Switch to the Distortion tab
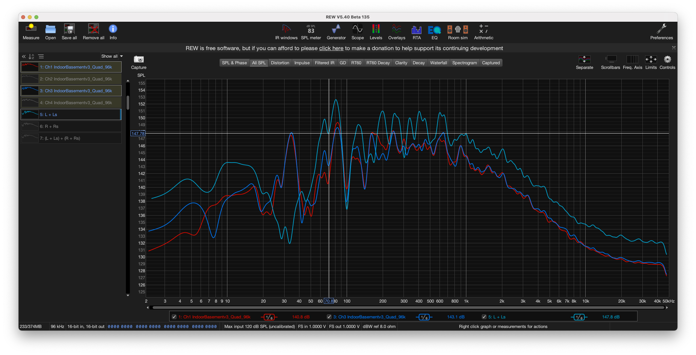 280,63
